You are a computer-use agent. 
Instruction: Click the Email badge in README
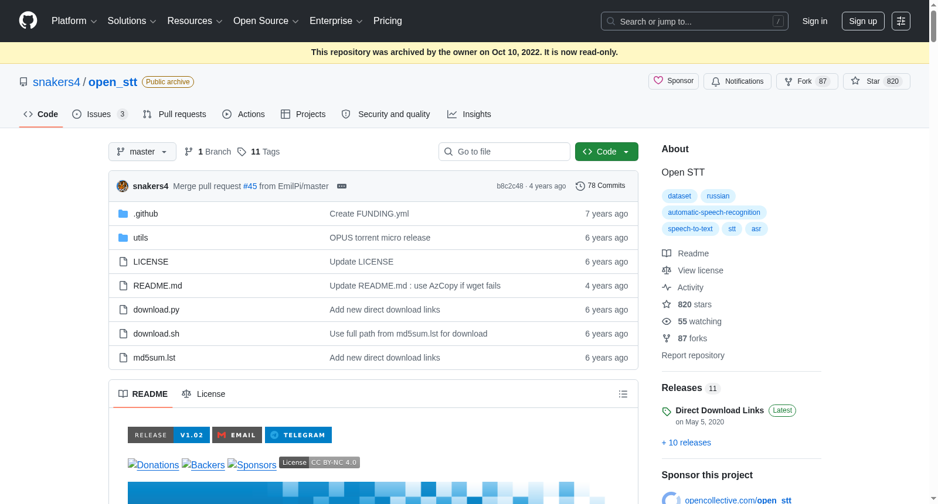[x=237, y=435]
